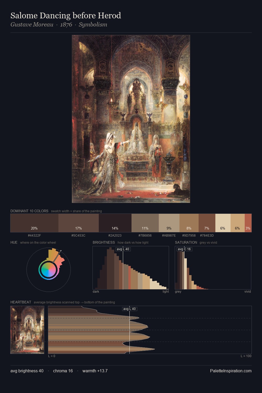Screen dimensions: 262x393
Task: Click the Gustave Moreau 1876 Symbolism subtitle
Action: (x=59, y=25)
